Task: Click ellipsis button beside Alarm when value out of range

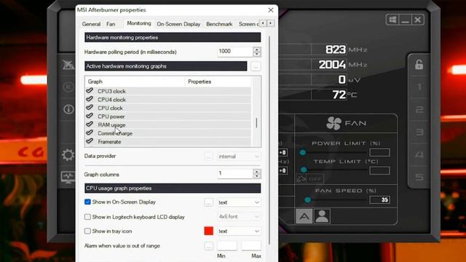Action: (x=209, y=246)
